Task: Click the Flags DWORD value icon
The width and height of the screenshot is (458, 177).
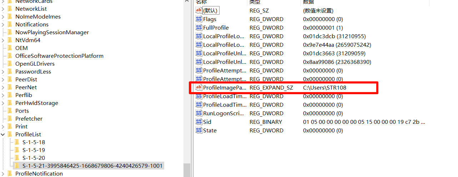Action: click(199, 19)
